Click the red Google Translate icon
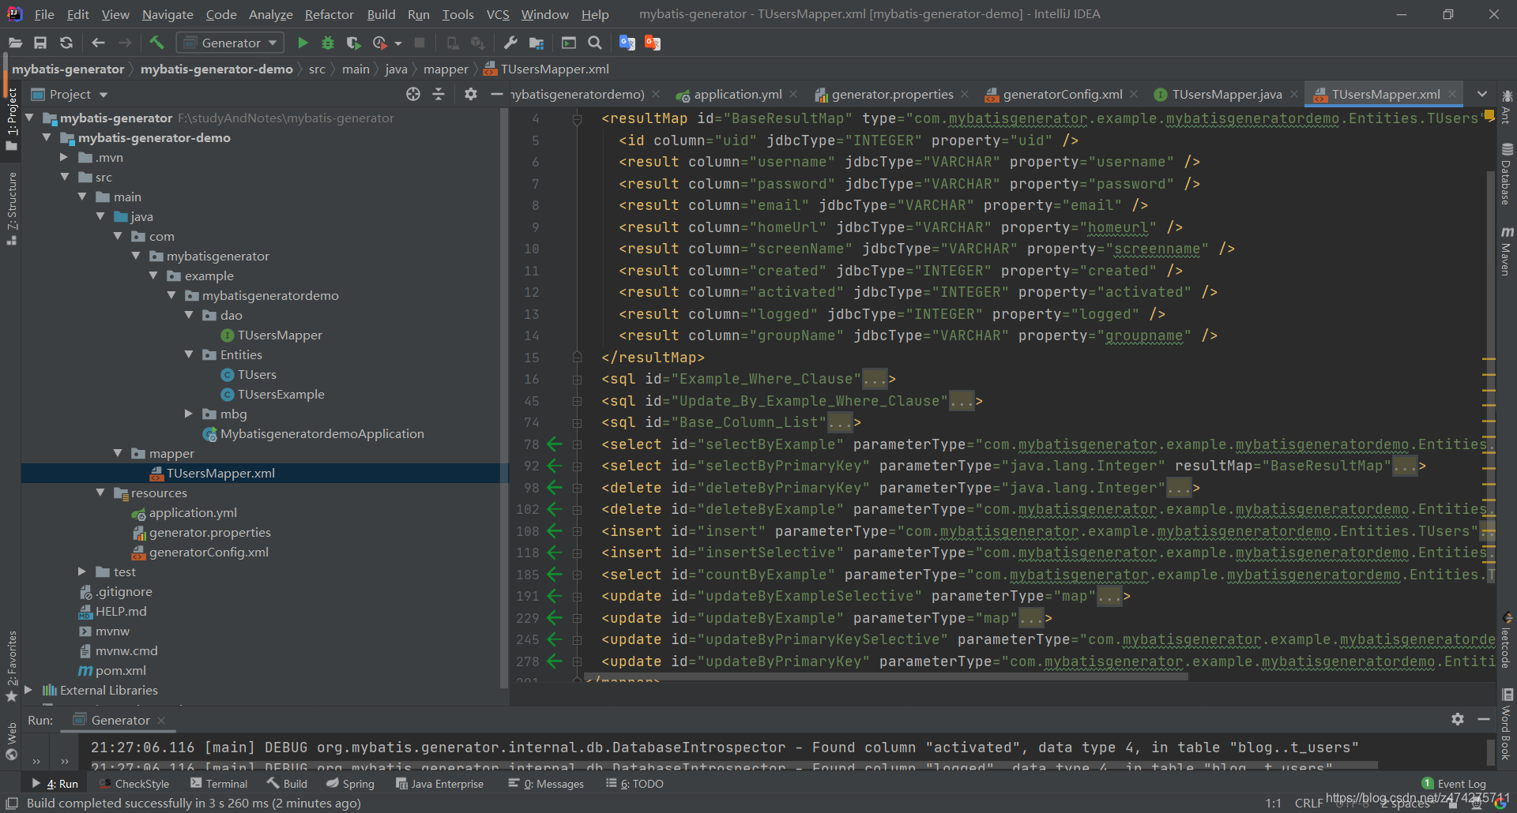The image size is (1517, 813). pos(653,43)
